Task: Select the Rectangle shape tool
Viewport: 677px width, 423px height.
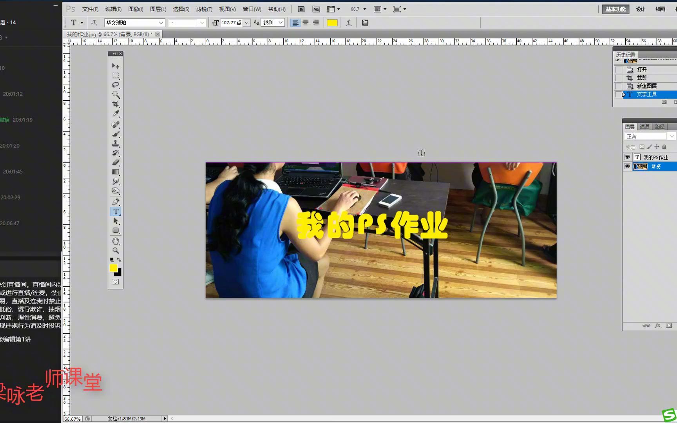Action: point(116,230)
